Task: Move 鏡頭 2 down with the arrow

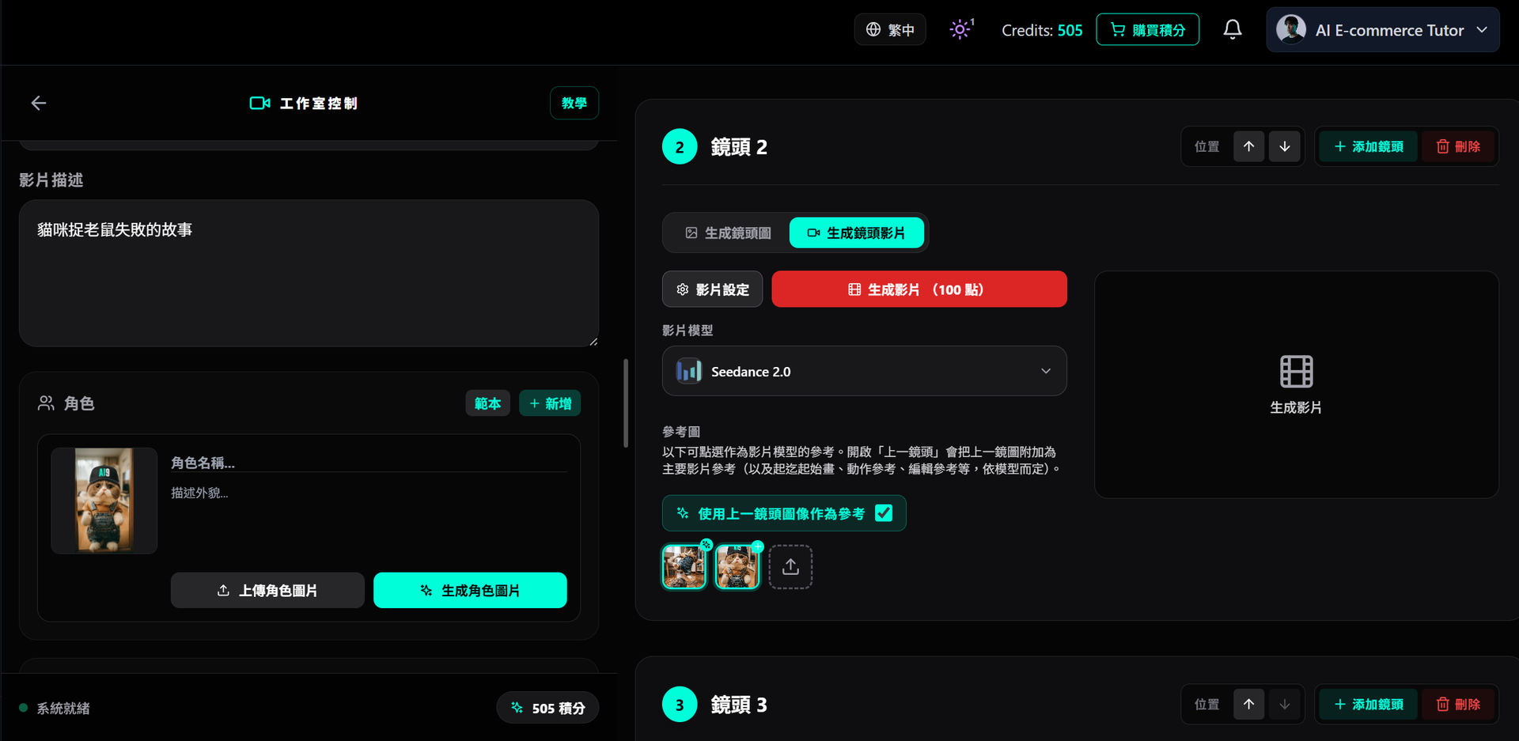Action: 1285,146
